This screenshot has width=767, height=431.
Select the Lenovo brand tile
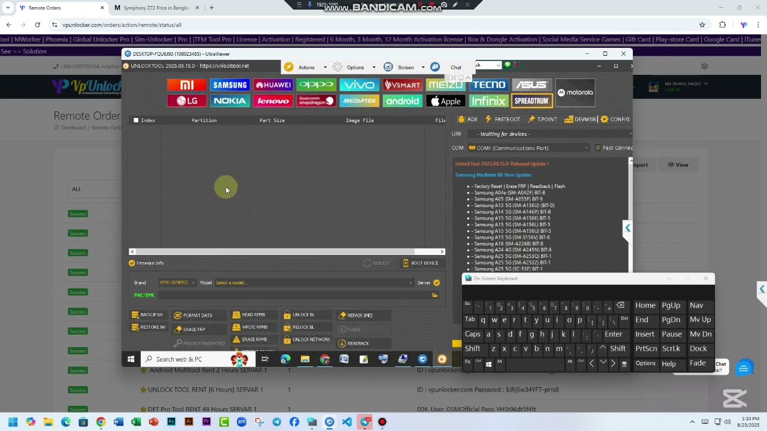[273, 101]
